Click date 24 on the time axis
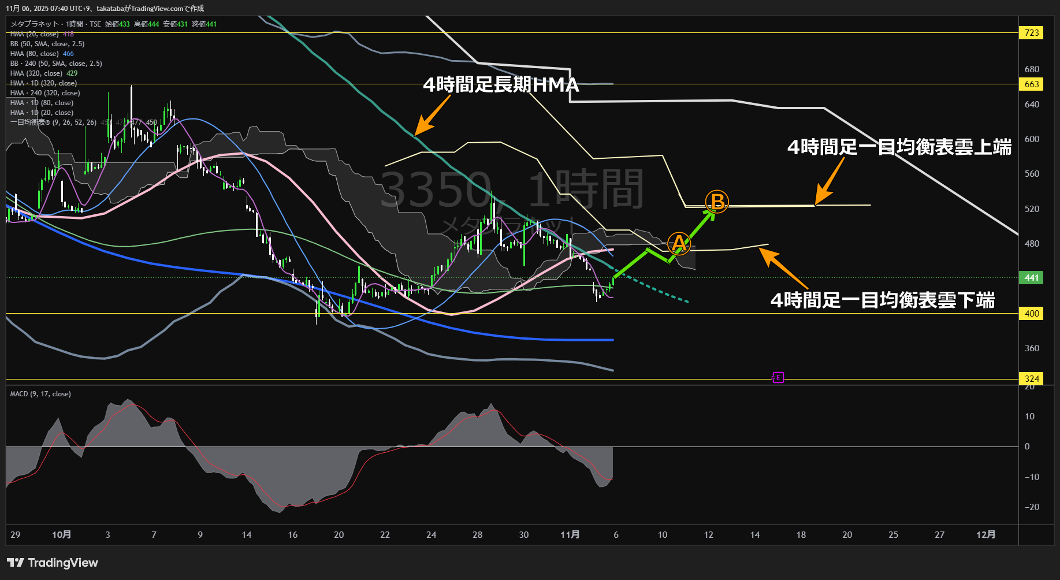This screenshot has height=580, width=1060. tap(432, 535)
